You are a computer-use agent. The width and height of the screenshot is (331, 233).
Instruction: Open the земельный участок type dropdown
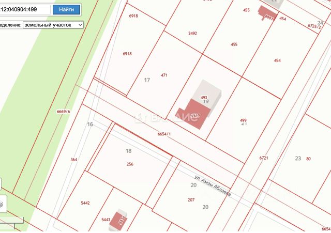point(53,25)
